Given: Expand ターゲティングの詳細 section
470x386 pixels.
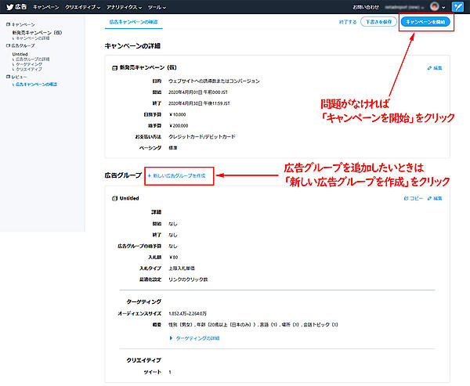Looking at the screenshot, I should tap(194, 337).
